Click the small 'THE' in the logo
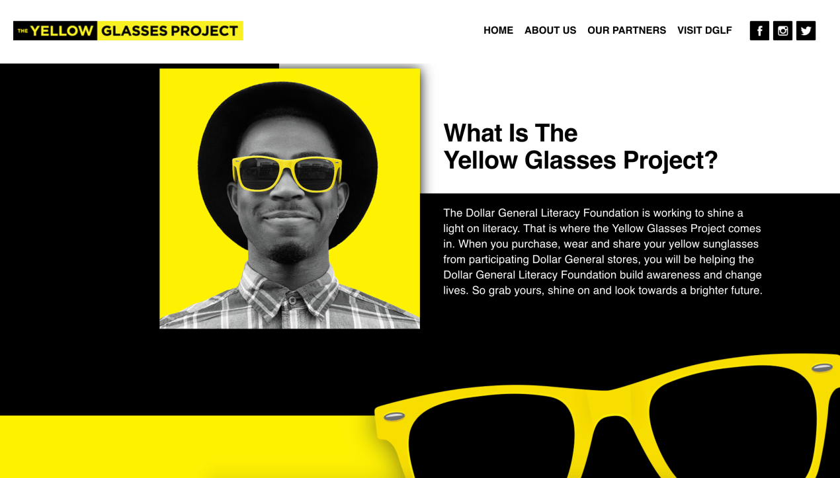Image resolution: width=840 pixels, height=478 pixels. tap(23, 30)
